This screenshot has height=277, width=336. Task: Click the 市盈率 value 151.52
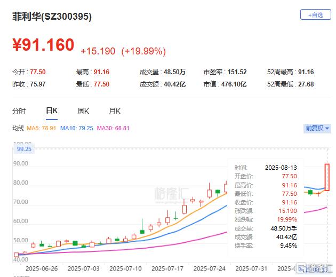[237, 72]
